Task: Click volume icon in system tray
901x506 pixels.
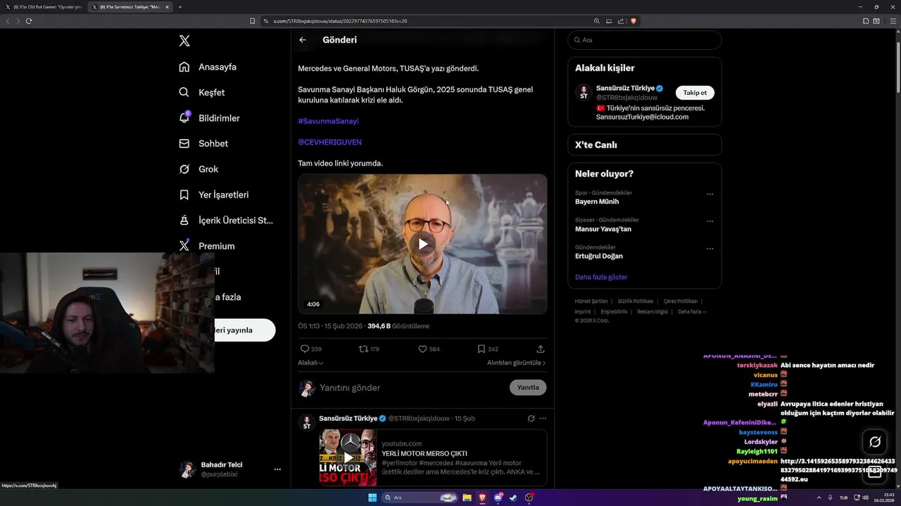Action: [x=865, y=498]
